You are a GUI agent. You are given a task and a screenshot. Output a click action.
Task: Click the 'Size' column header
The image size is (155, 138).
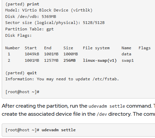[x=68, y=48]
